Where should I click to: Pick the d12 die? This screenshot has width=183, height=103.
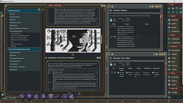click(29, 97)
